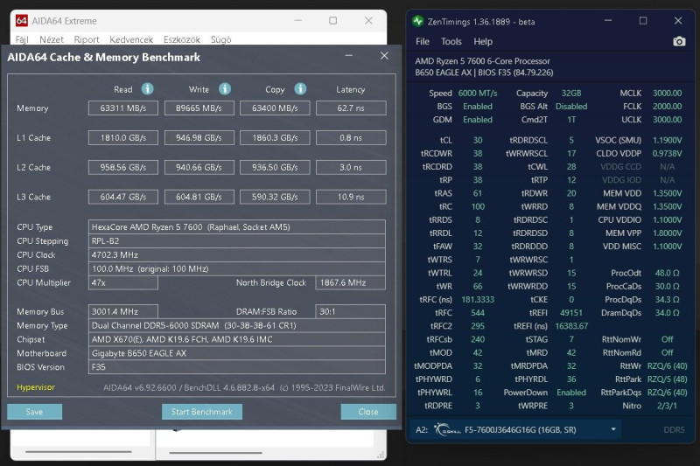700x466 pixels.
Task: Click the L1 Cache Read 1810.0 GB/s field
Action: point(123,138)
